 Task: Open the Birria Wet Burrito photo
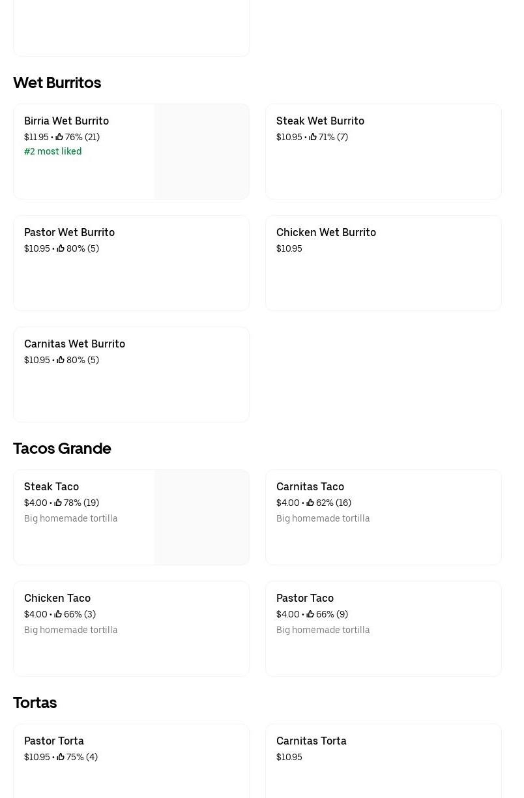coord(202,151)
